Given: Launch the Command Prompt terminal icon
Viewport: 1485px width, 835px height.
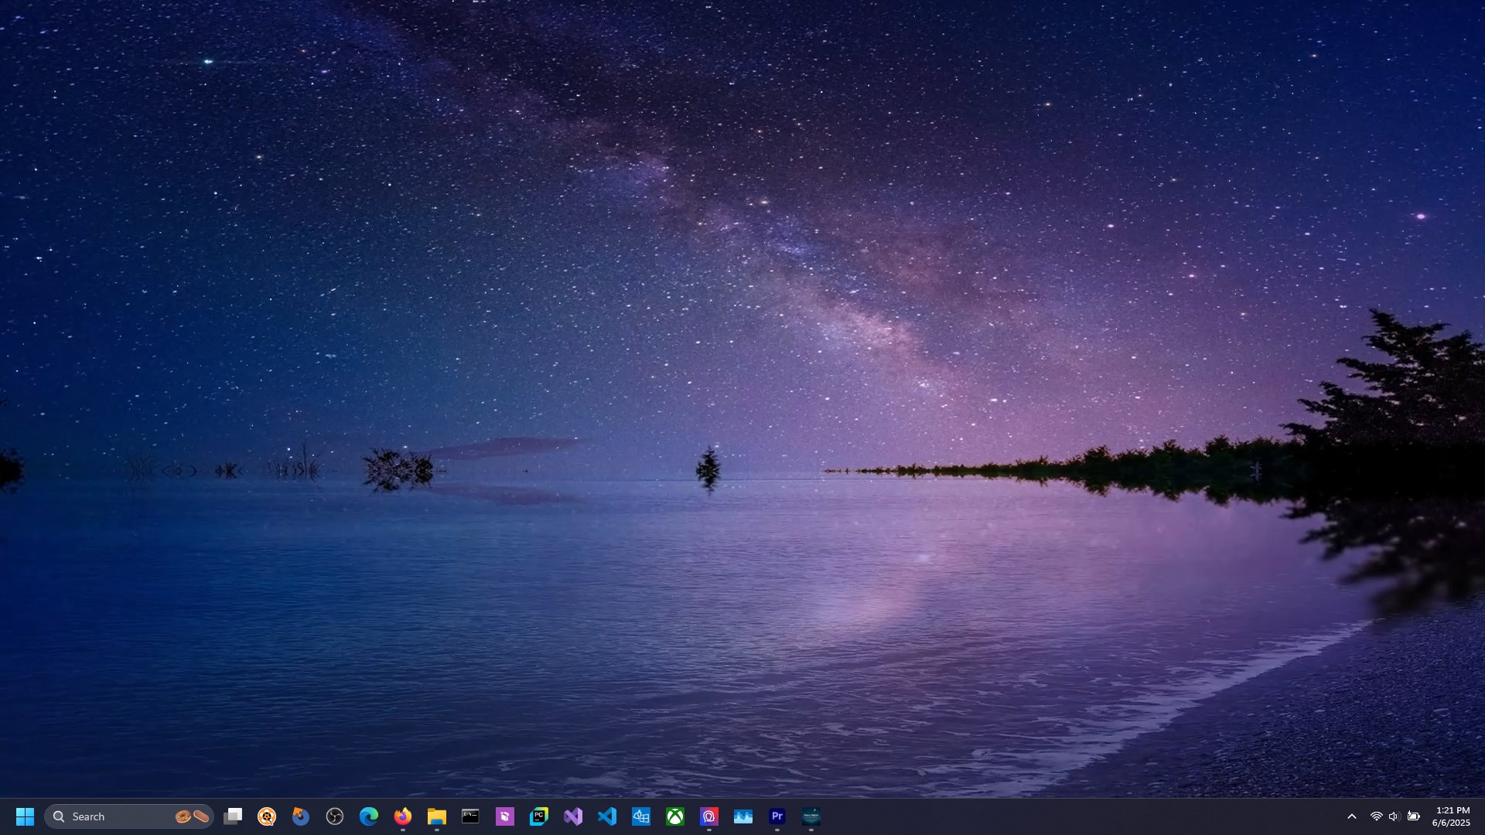Looking at the screenshot, I should pos(470,816).
